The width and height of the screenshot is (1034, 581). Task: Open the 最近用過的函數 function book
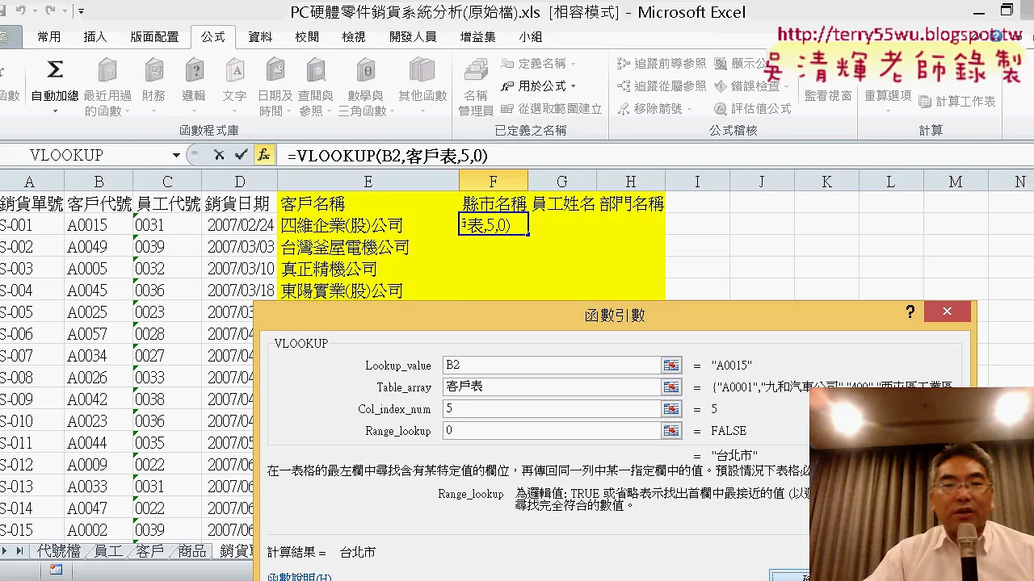[107, 71]
